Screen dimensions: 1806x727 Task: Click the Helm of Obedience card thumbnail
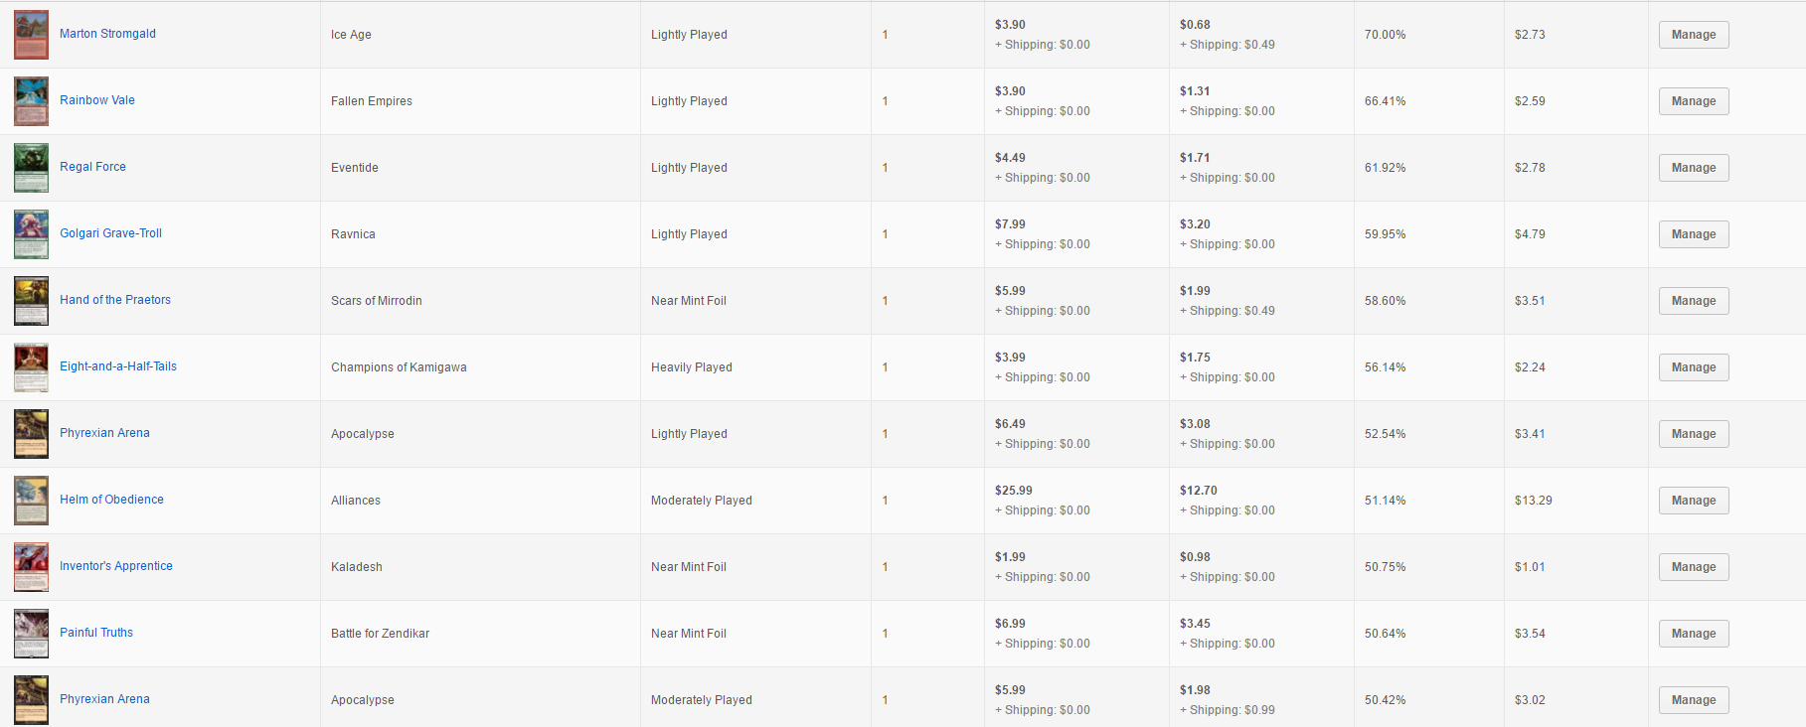coord(31,501)
